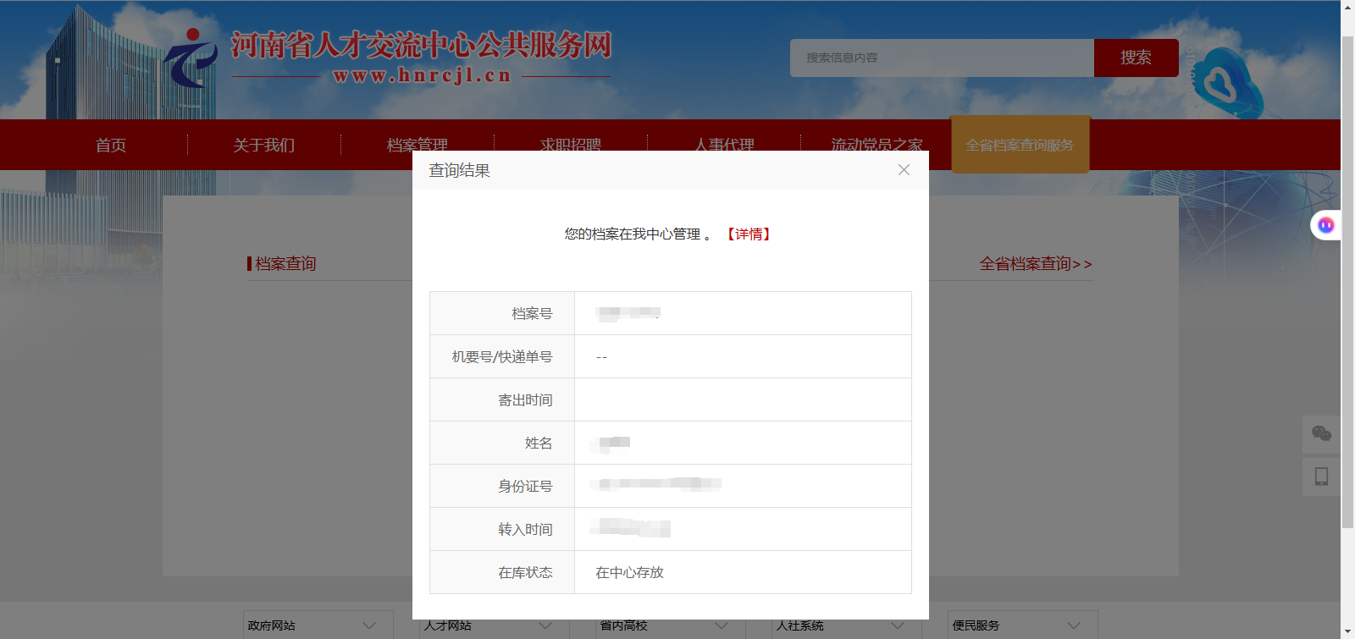Viewport: 1355px width, 639px height.
Task: Click the 您的档案在我中心管理 message
Action: (x=633, y=234)
